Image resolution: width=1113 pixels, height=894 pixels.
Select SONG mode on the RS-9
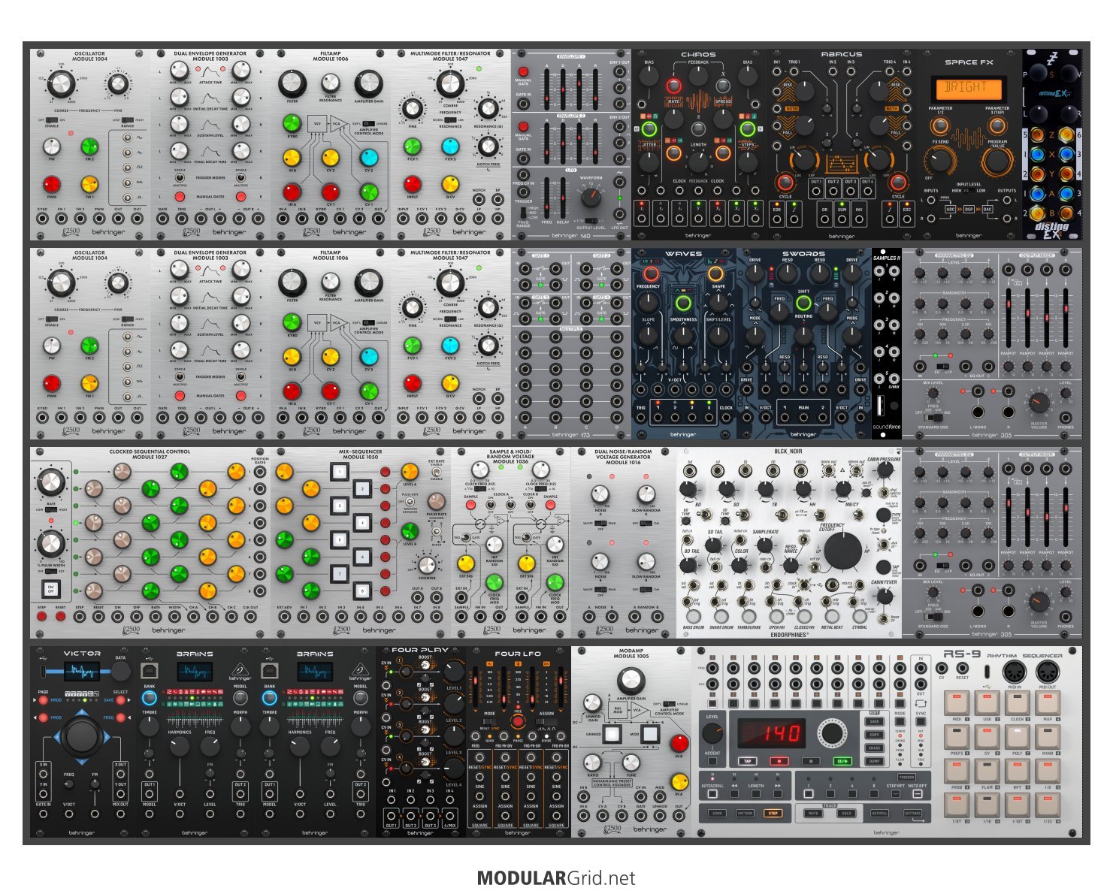point(717,814)
